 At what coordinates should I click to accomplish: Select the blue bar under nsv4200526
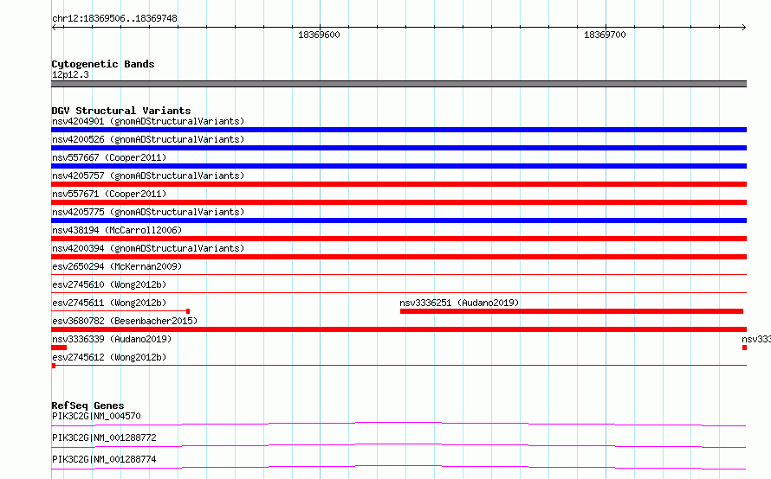[398, 148]
